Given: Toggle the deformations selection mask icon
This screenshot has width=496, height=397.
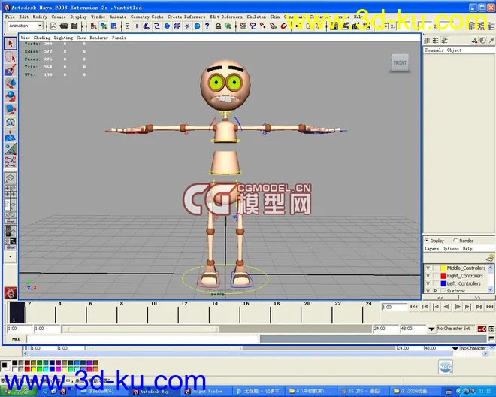Looking at the screenshot, I should pyautogui.click(x=177, y=26).
